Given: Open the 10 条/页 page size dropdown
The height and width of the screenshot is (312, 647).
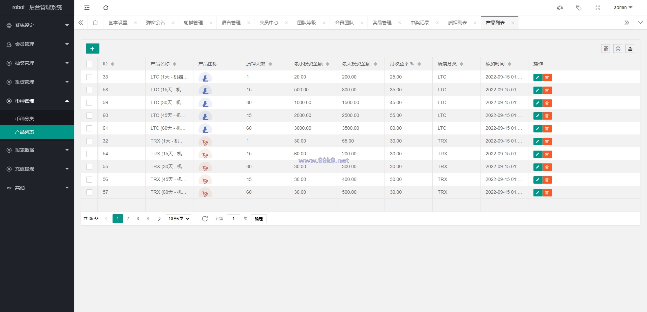Looking at the screenshot, I should pyautogui.click(x=179, y=219).
